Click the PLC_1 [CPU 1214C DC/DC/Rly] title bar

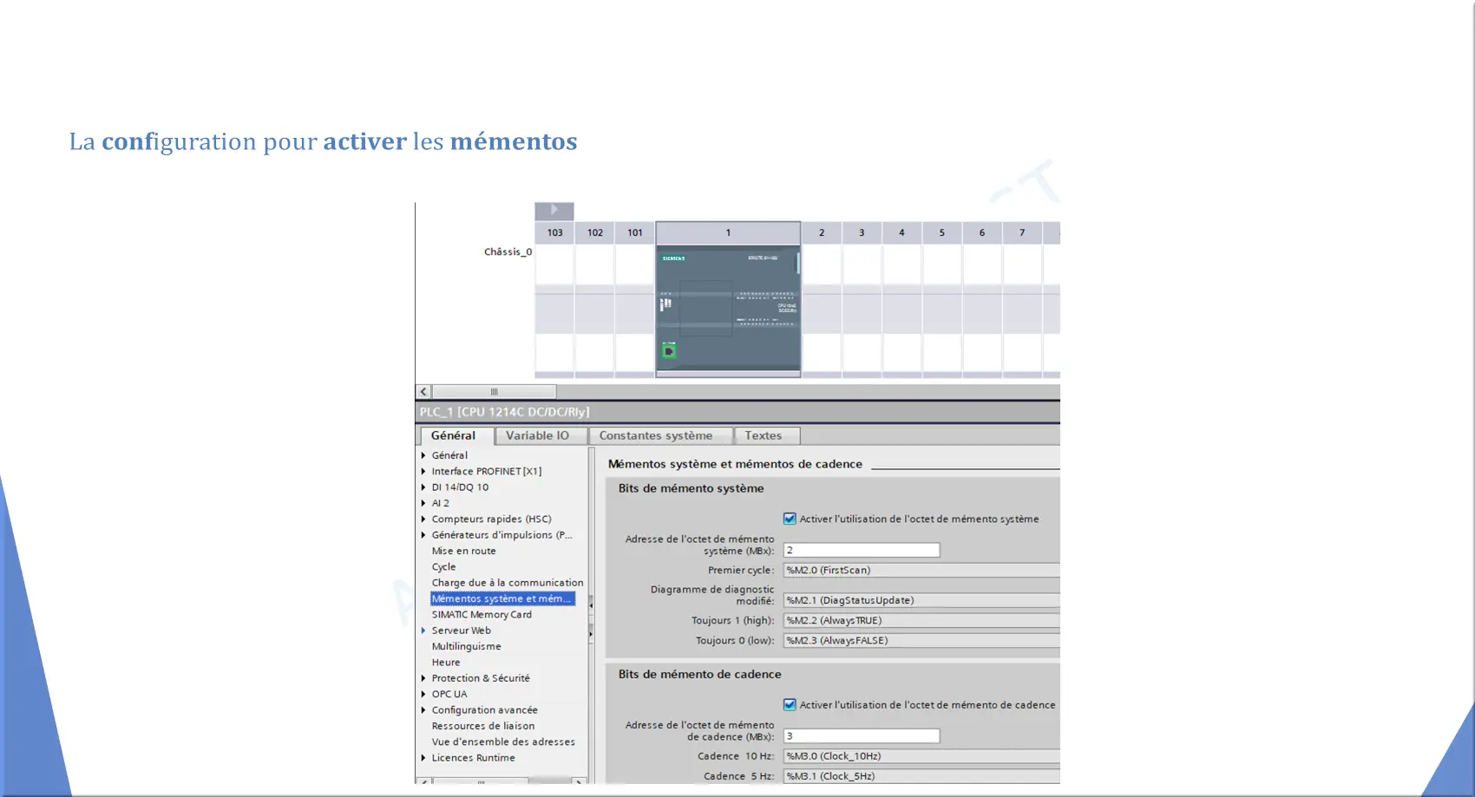tap(737, 412)
